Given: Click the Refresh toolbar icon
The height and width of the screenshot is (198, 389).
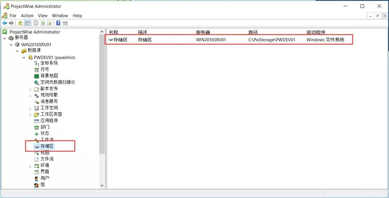Looking at the screenshot, I should tap(43, 23).
